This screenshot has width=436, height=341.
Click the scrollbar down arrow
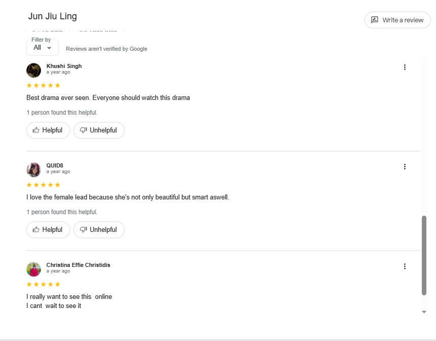pyautogui.click(x=424, y=312)
